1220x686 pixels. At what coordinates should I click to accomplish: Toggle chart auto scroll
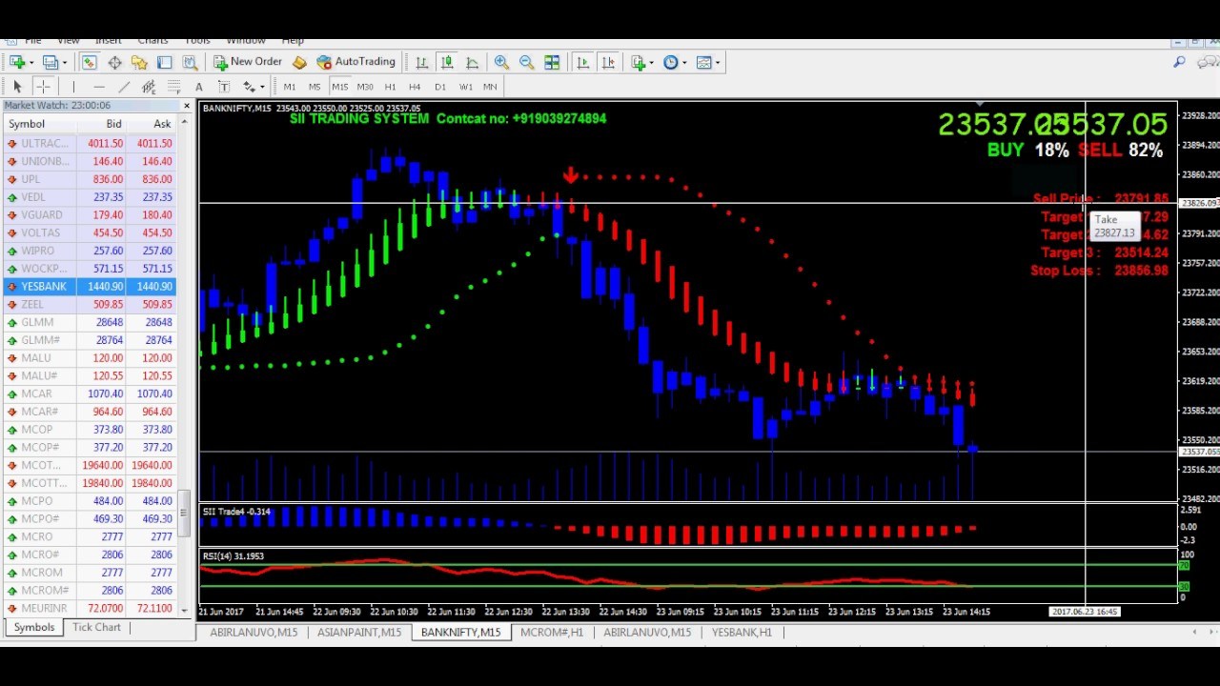pos(582,62)
